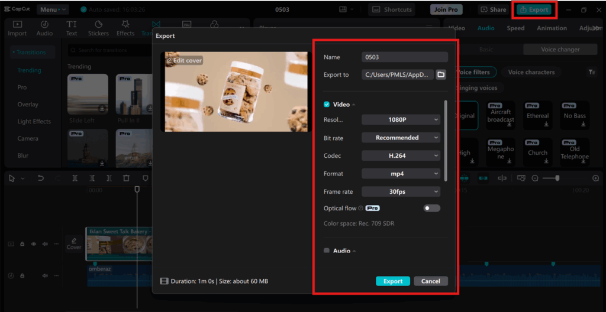Viewport: 606px width, 312px height.
Task: Click the trim left icon in timeline toolbar
Action: 92,178
